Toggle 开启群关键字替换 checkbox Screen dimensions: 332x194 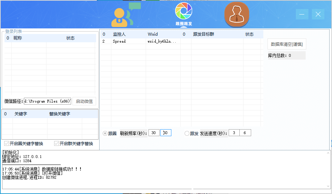56,144
